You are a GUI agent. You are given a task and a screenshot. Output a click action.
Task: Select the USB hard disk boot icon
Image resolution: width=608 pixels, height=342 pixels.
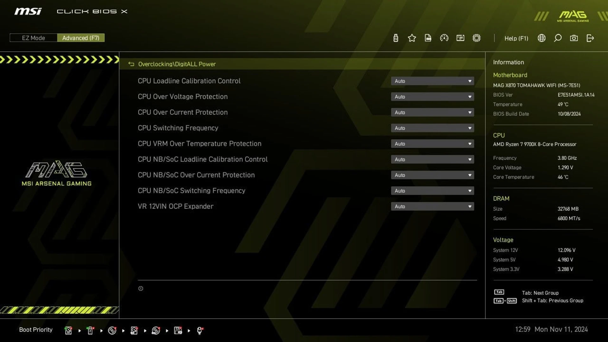tap(134, 330)
